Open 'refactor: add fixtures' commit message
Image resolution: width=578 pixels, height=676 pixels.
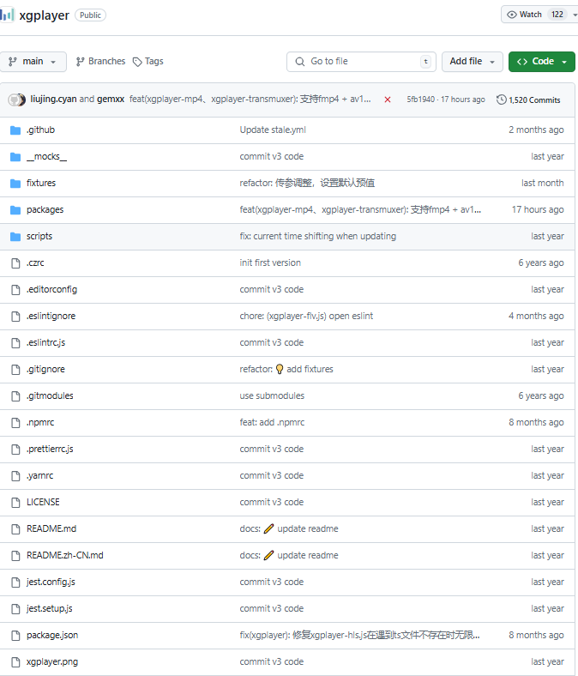click(286, 369)
